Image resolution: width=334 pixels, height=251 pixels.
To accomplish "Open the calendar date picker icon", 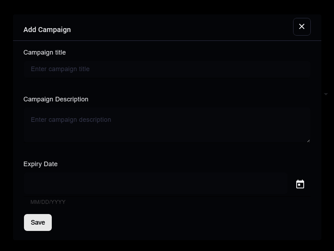I will point(300,184).
